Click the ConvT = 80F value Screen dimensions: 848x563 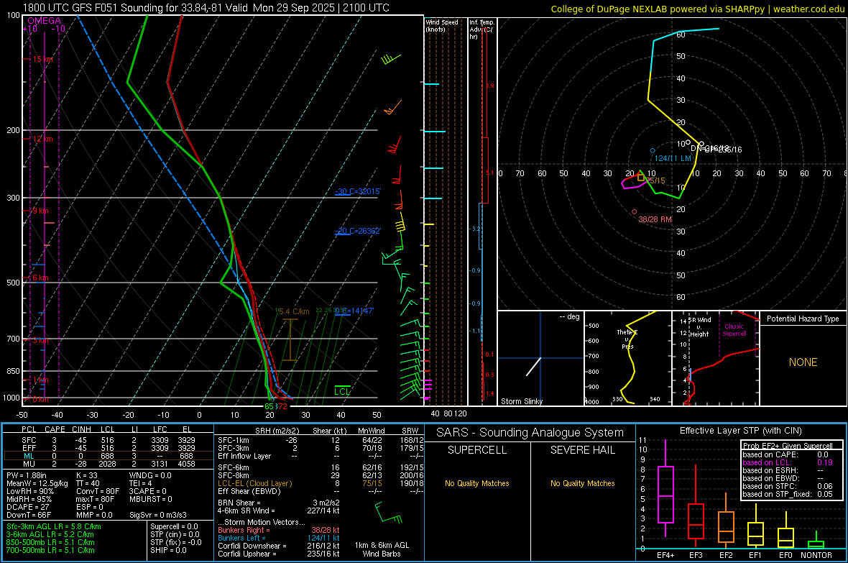coord(97,492)
